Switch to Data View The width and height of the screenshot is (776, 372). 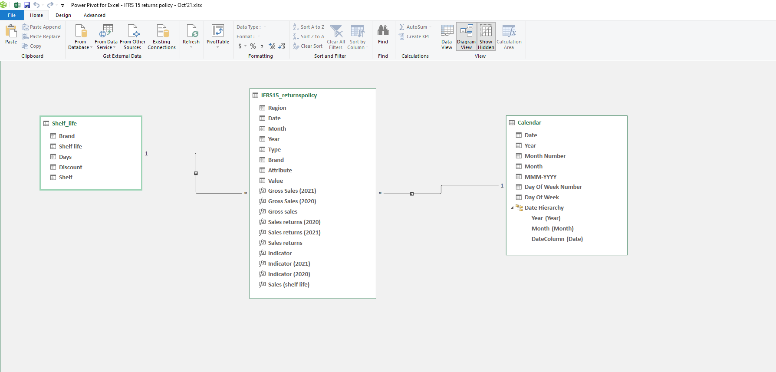447,37
